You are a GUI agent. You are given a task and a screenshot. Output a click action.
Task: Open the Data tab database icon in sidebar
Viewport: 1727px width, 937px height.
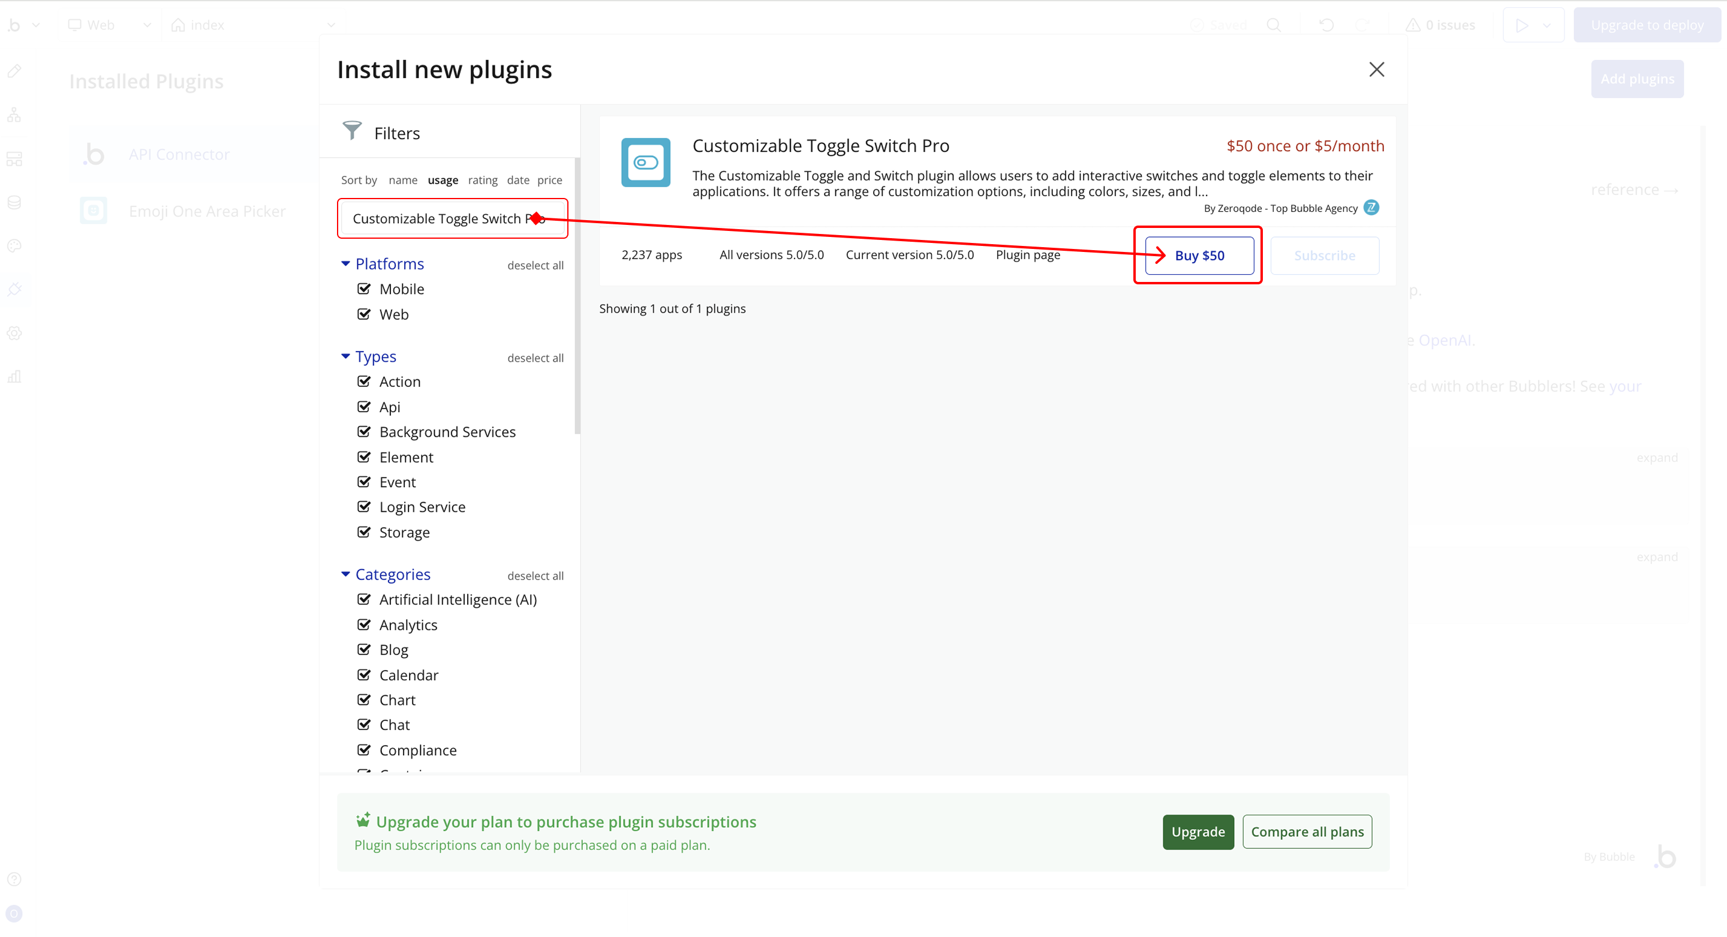(14, 203)
